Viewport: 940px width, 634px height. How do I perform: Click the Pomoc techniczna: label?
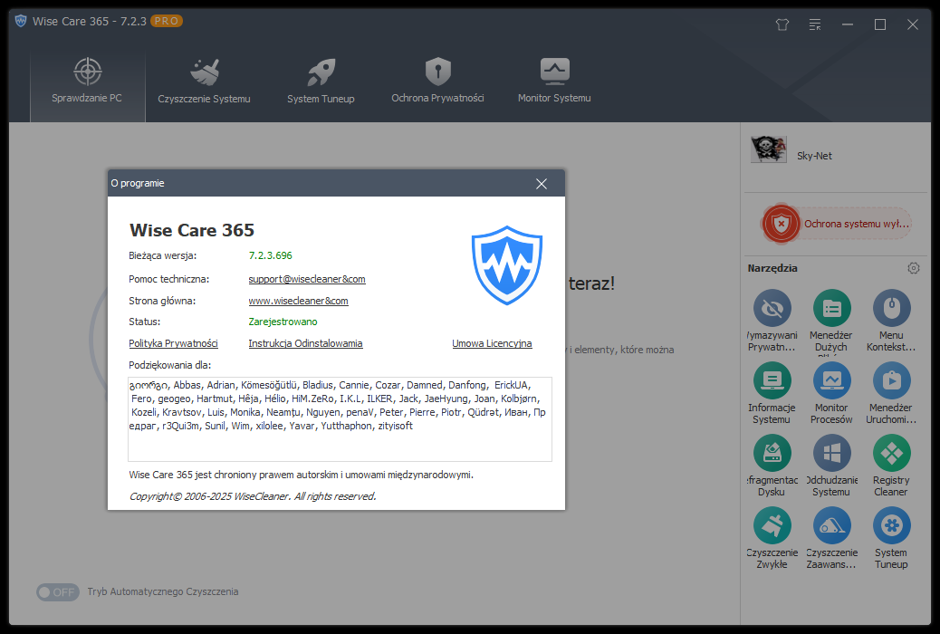click(168, 279)
